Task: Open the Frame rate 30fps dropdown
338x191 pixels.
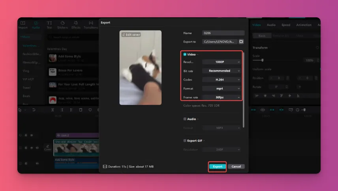Action: (x=222, y=97)
